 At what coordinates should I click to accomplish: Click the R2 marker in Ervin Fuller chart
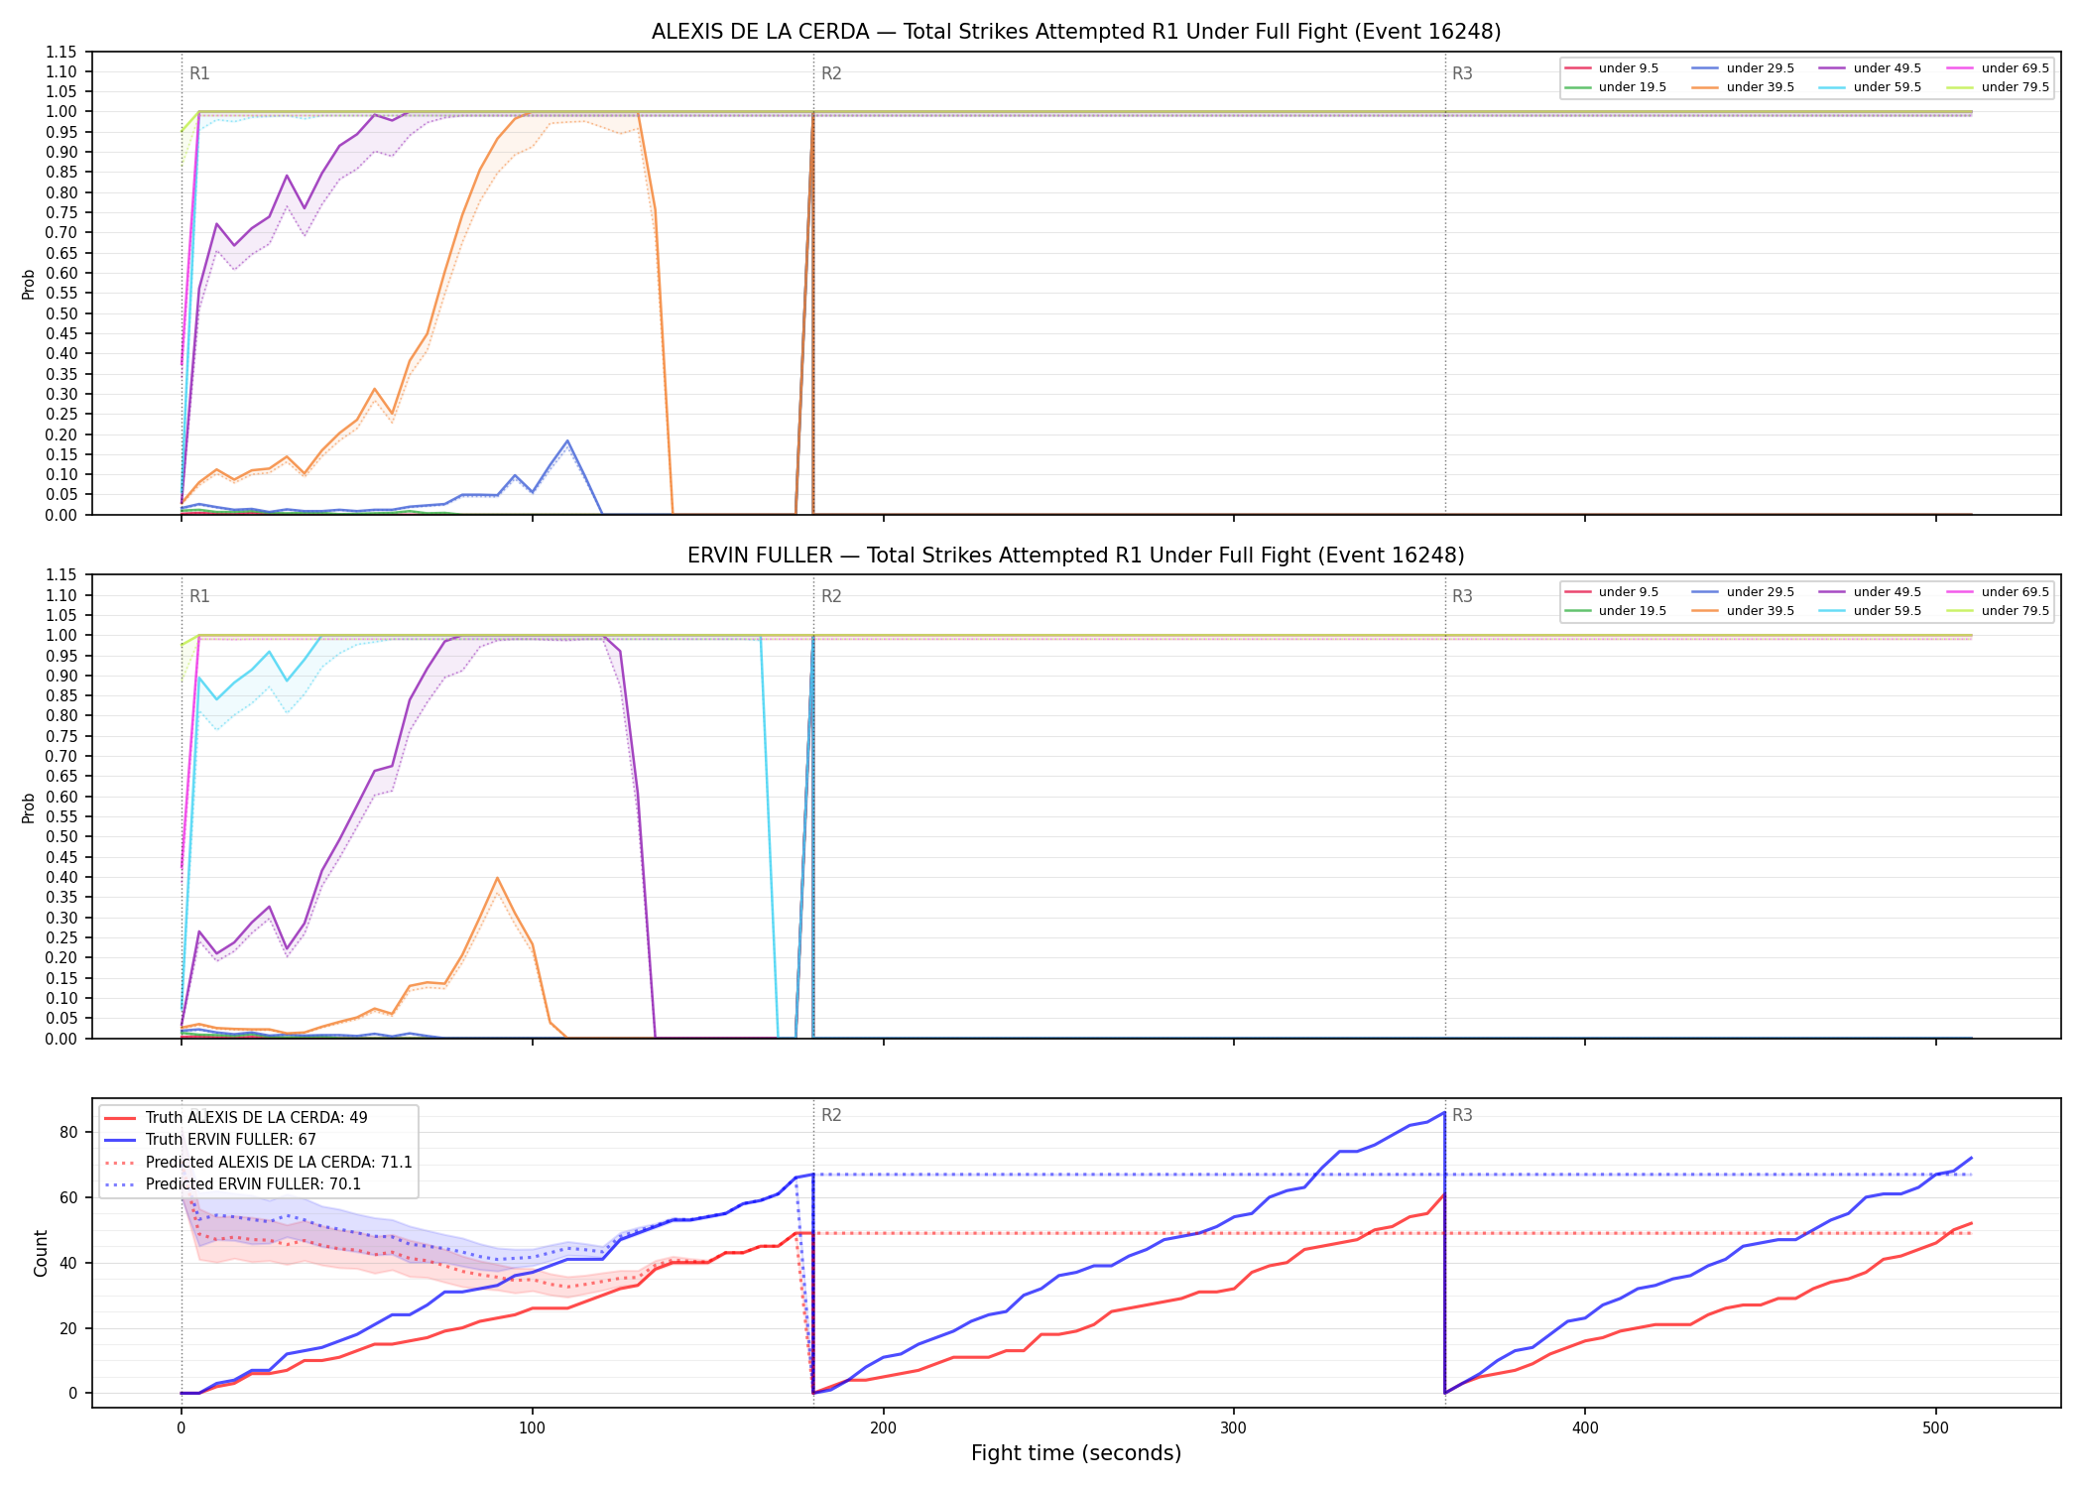click(x=831, y=596)
